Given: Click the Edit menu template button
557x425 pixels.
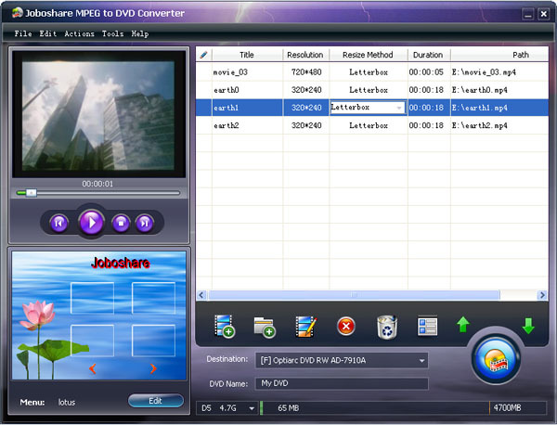Looking at the screenshot, I should [156, 401].
